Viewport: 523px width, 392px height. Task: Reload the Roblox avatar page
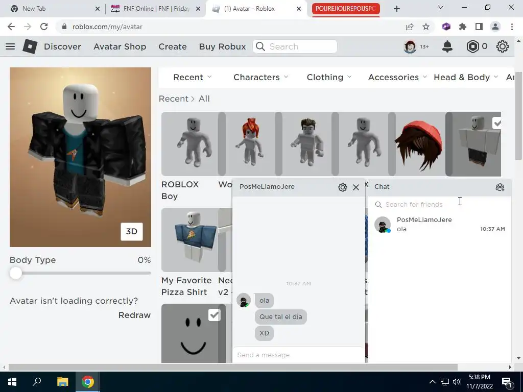tap(44, 27)
